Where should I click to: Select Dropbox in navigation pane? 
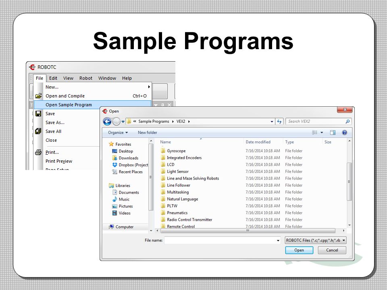(130, 165)
